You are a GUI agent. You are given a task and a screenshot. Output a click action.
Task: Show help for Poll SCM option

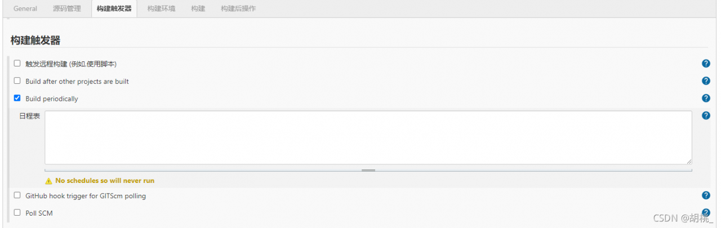(706, 212)
